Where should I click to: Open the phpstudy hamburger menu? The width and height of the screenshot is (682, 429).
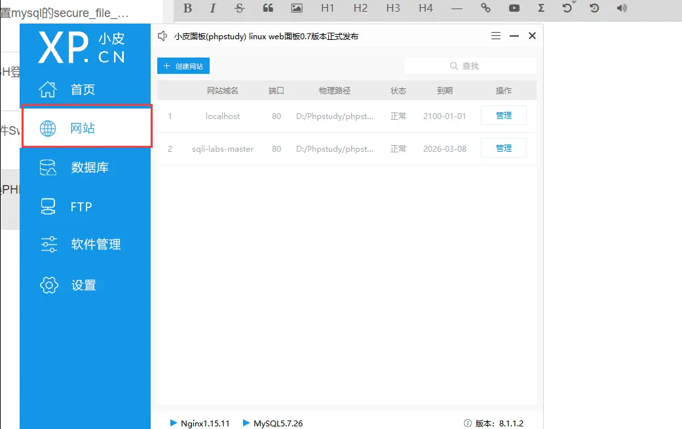tap(496, 35)
